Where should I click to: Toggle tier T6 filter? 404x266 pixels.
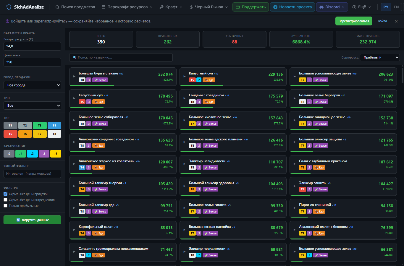point(25,134)
